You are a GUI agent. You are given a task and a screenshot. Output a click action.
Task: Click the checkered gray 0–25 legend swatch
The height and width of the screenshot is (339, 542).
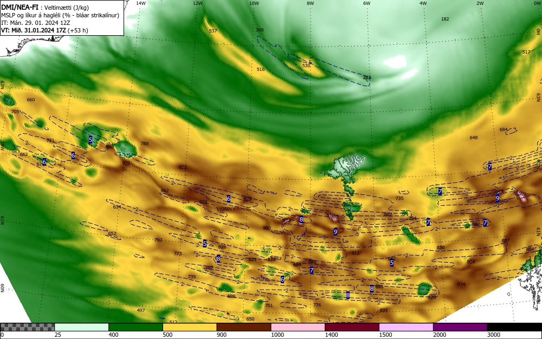tap(27, 327)
